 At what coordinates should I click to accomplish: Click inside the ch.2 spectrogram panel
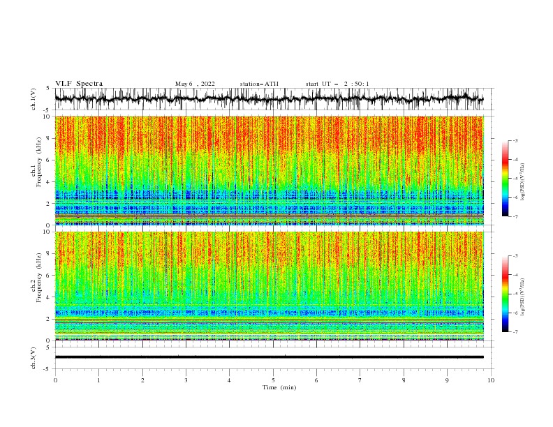pyautogui.click(x=269, y=286)
